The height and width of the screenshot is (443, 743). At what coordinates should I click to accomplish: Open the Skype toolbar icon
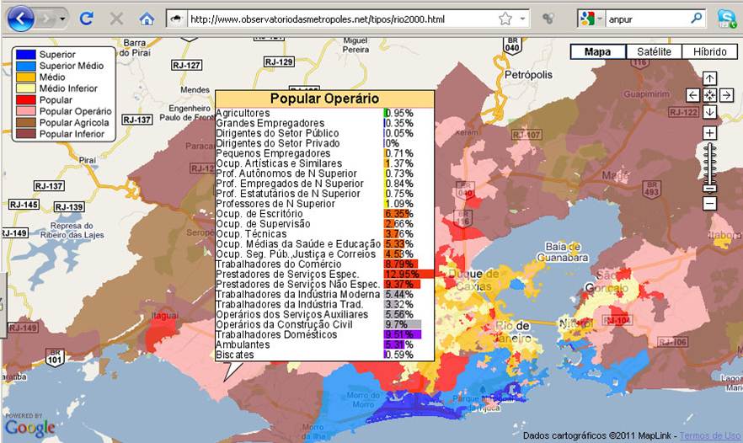(727, 19)
